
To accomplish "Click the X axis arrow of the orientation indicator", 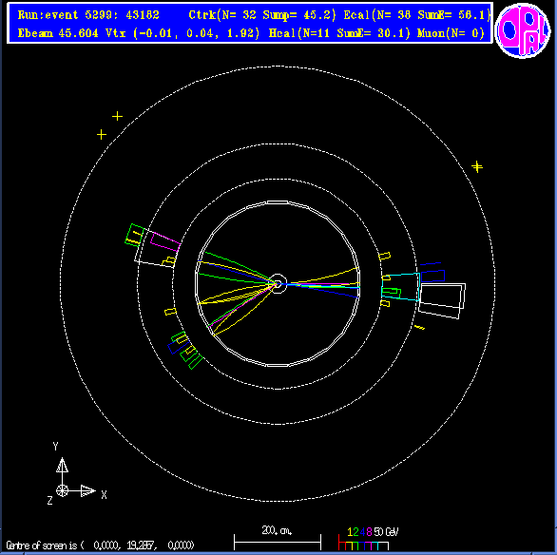I will (87, 491).
